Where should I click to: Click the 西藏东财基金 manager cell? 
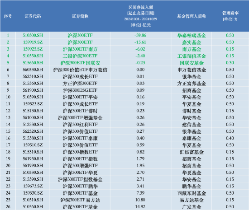pyautogui.click(x=192, y=193)
